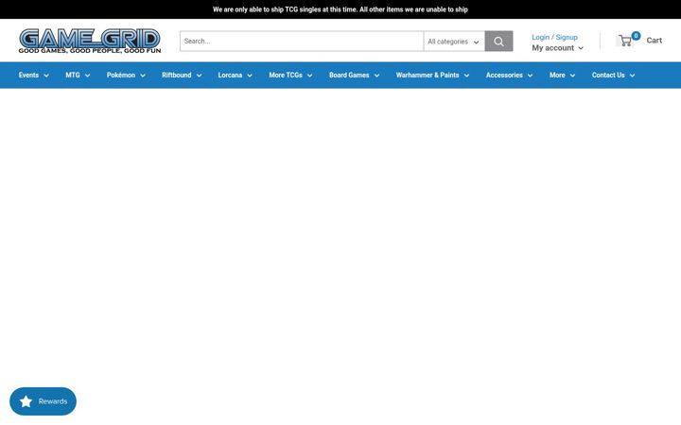
Task: Expand the Board Games chevron arrow
Action: pos(376,76)
